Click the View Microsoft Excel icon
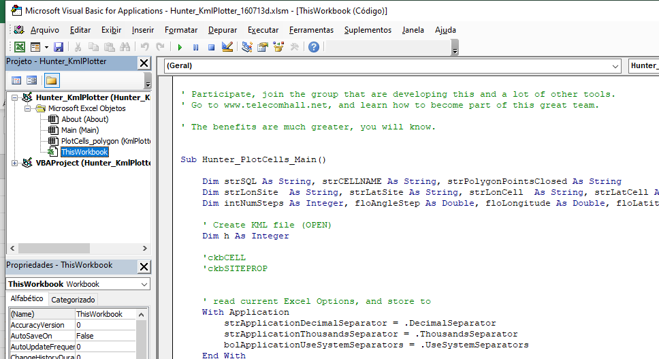This screenshot has height=359, width=659. pos(20,47)
